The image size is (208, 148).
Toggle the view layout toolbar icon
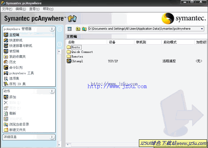pos(69,29)
